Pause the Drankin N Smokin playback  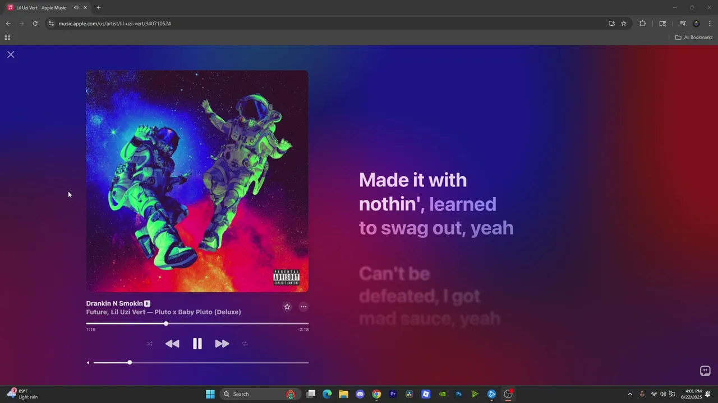(197, 344)
